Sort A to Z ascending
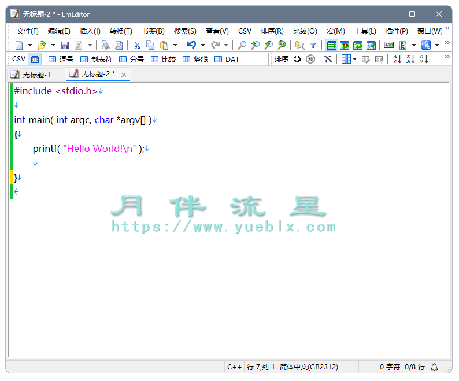This screenshot has width=459, height=381. [397, 60]
